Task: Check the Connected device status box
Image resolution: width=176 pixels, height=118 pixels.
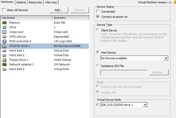Action: 98,12
